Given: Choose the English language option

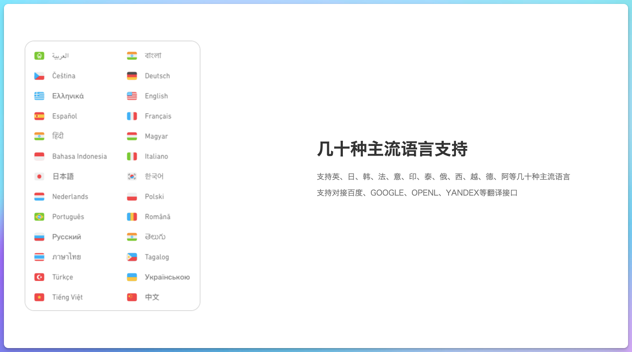Looking at the screenshot, I should click(156, 96).
